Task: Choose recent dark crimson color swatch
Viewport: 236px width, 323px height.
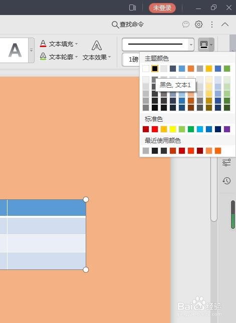Action: point(200,151)
